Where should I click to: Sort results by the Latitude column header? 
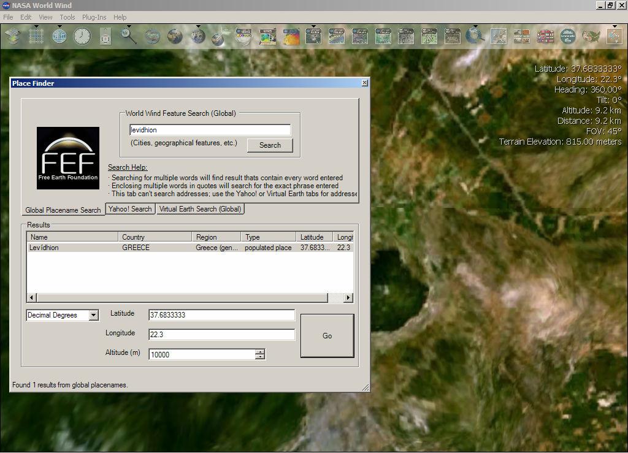[x=315, y=237]
